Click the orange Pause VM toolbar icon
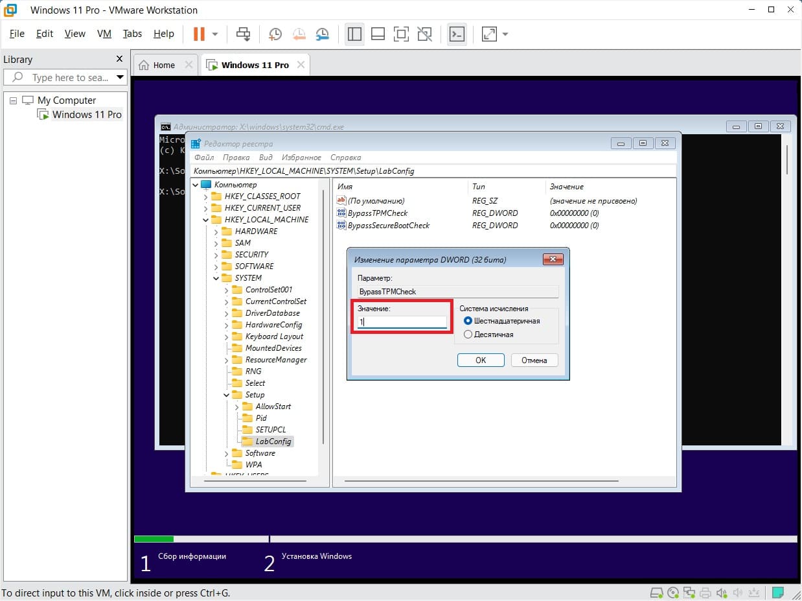Image resolution: width=802 pixels, height=601 pixels. coord(199,34)
